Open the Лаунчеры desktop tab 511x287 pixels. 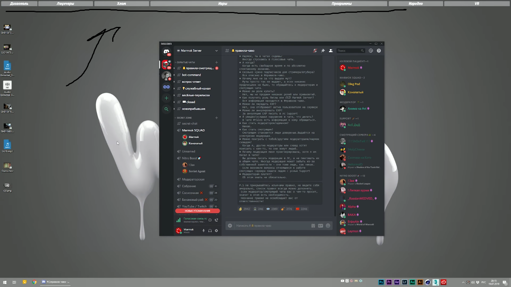(65, 4)
